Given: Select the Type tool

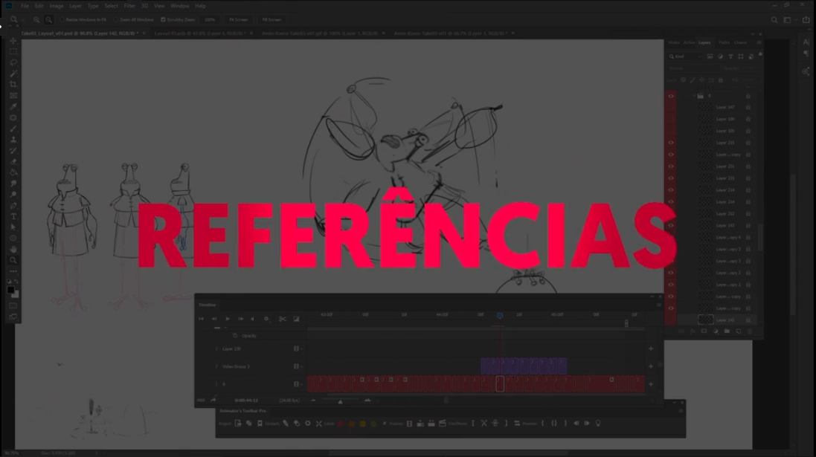Looking at the screenshot, I should pos(13,216).
